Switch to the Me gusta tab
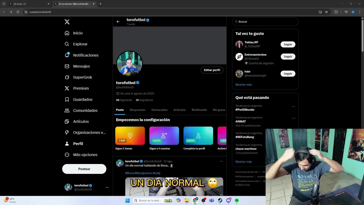The image size is (364, 205). pyautogui.click(x=219, y=110)
